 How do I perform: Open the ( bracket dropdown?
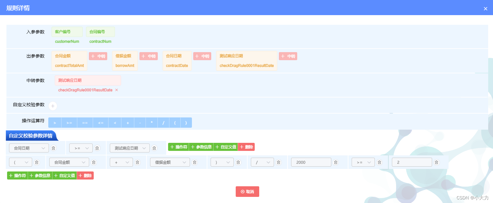tap(21, 162)
